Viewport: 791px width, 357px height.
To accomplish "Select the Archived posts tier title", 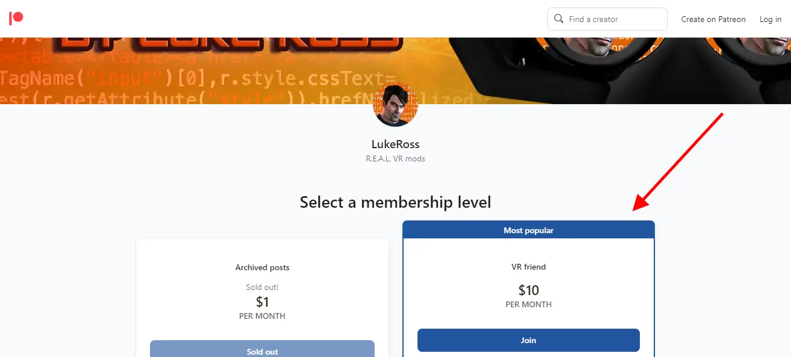I will click(262, 267).
